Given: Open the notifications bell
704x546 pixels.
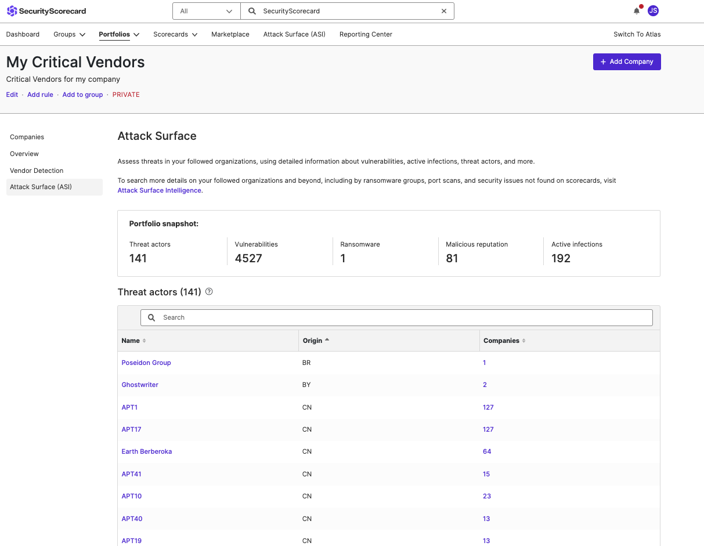Looking at the screenshot, I should tap(637, 11).
